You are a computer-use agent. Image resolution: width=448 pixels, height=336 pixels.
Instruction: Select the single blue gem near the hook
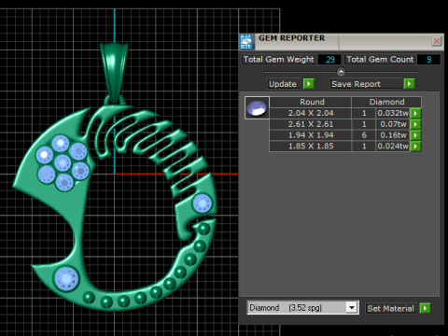point(203,203)
